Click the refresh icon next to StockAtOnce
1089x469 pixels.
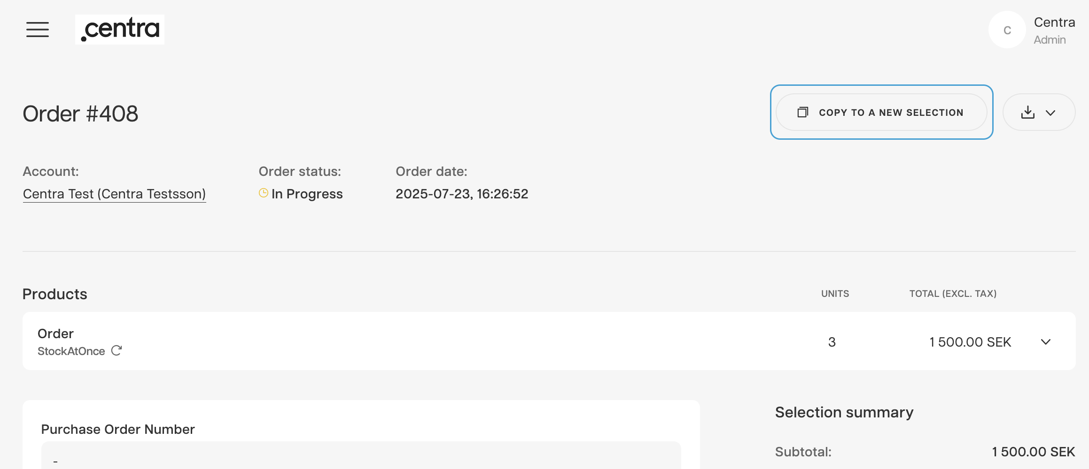tap(117, 350)
